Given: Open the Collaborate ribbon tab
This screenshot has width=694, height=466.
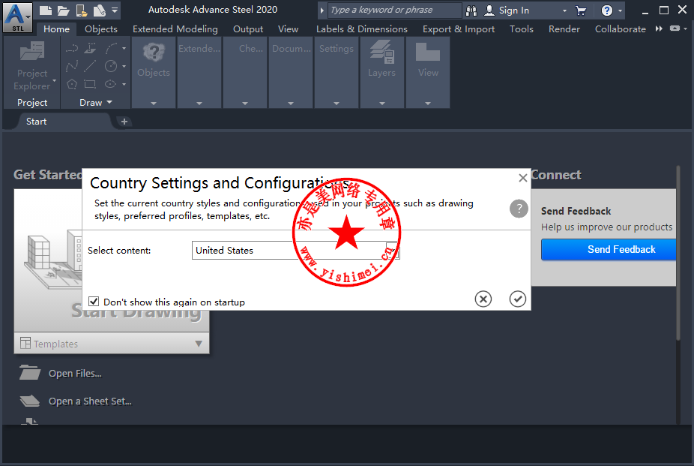Looking at the screenshot, I should [x=620, y=29].
